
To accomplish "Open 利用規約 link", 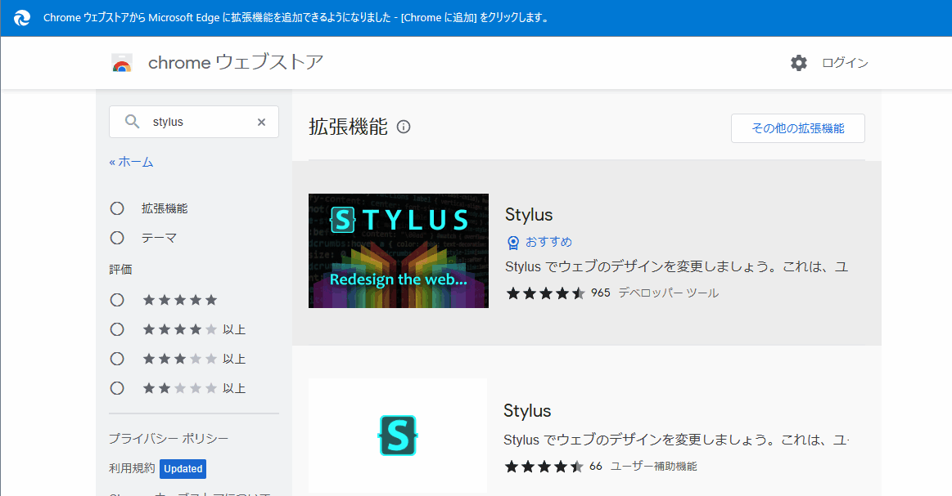I will point(132,468).
